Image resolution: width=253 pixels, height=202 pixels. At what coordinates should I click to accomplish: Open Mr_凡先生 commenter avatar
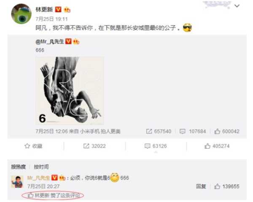coord(17,182)
